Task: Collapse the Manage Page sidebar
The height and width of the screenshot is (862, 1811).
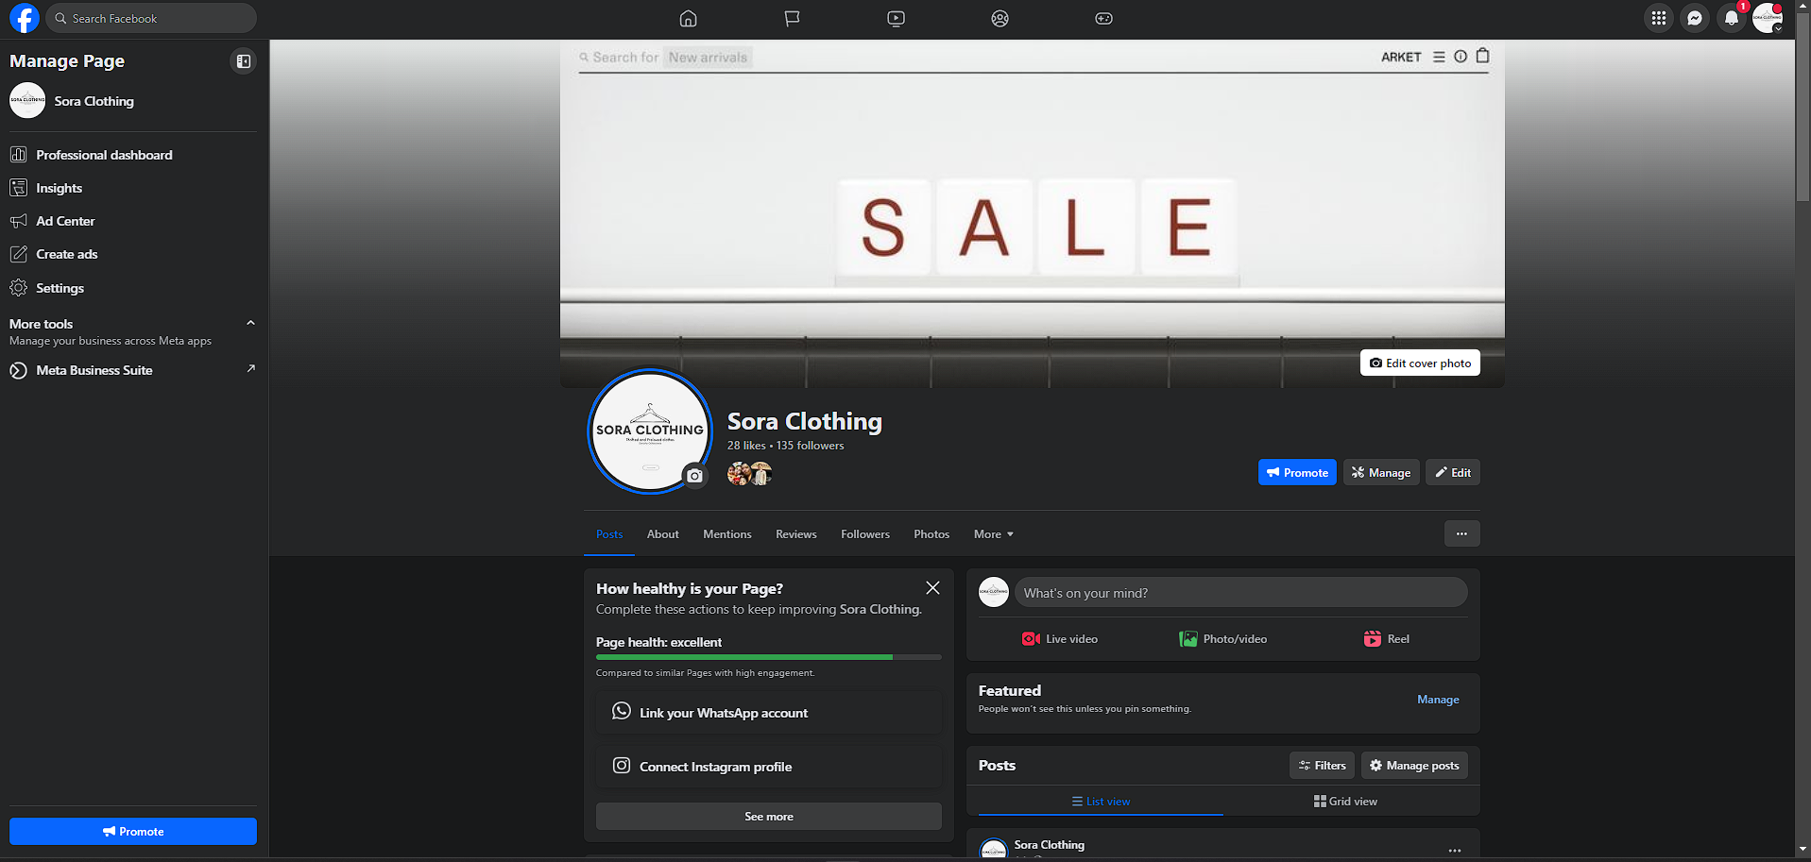Action: (x=244, y=61)
